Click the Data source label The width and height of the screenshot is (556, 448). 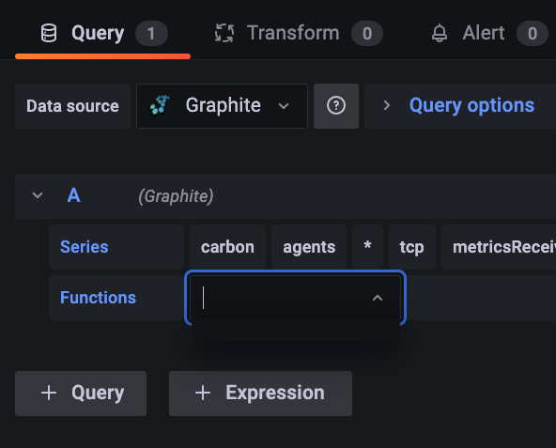pyautogui.click(x=72, y=106)
